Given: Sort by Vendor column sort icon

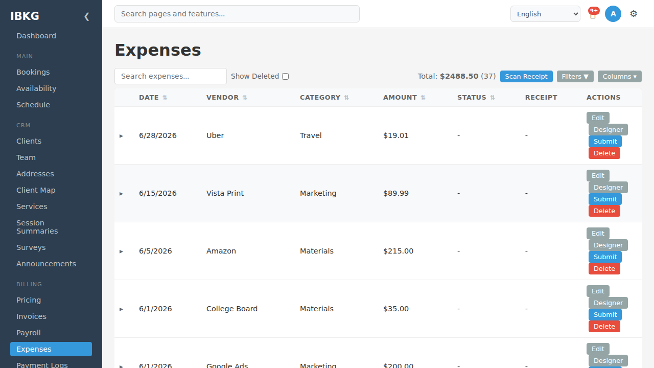Looking at the screenshot, I should coord(245,98).
